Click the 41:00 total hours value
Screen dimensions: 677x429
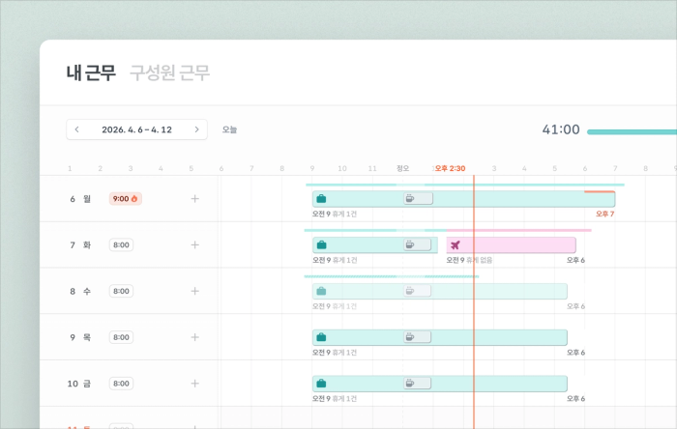click(561, 129)
